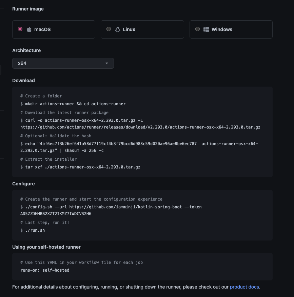
Task: Click the token AD5ZZDHMBB2XZT2IKMZ7IWDCVR2H6 line
Action: 56,214
